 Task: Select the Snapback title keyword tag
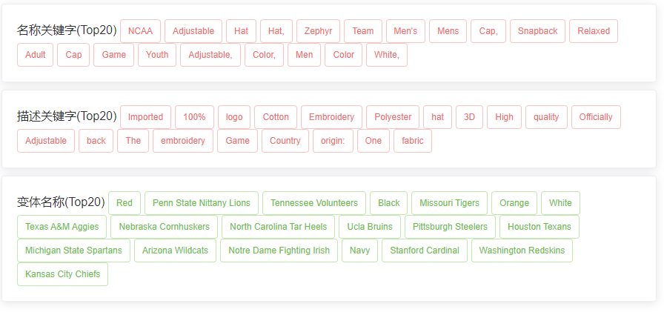[537, 31]
